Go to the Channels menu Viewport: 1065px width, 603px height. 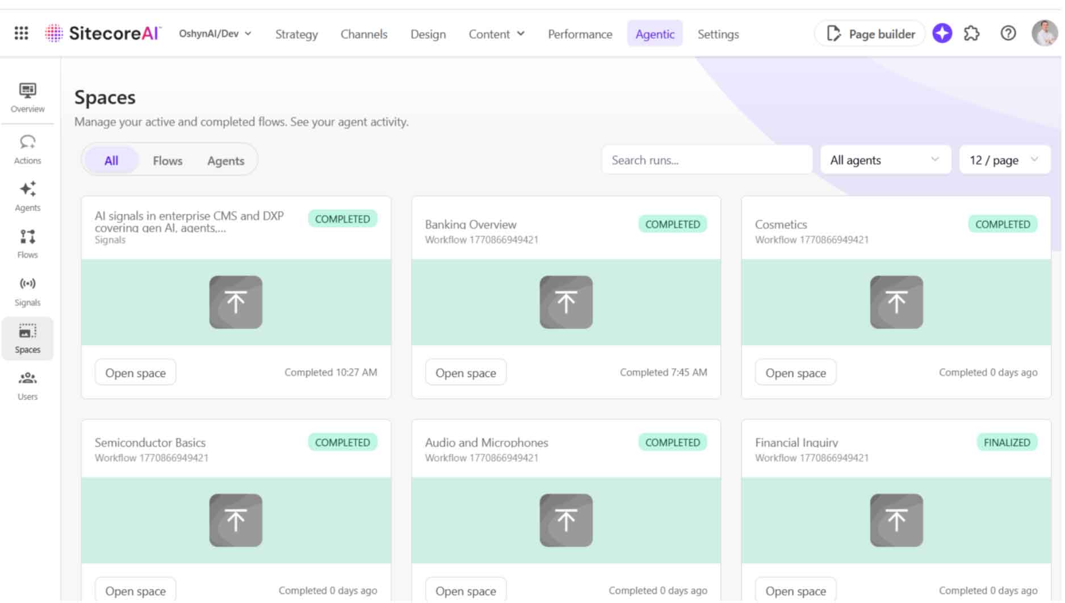point(365,34)
